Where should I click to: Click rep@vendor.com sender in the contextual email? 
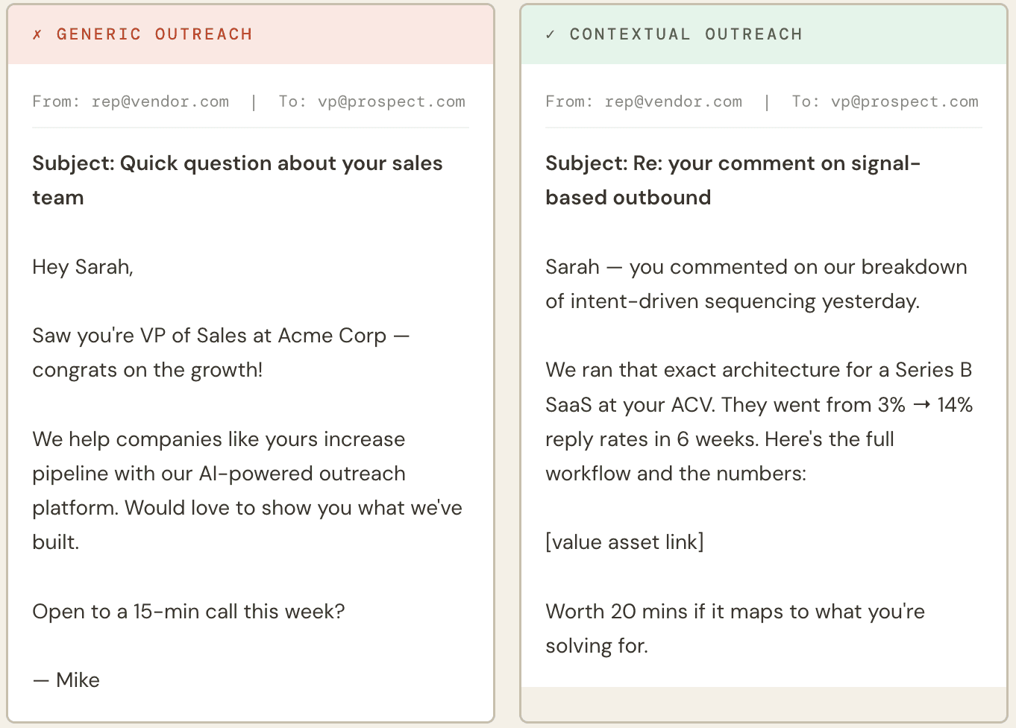click(673, 101)
